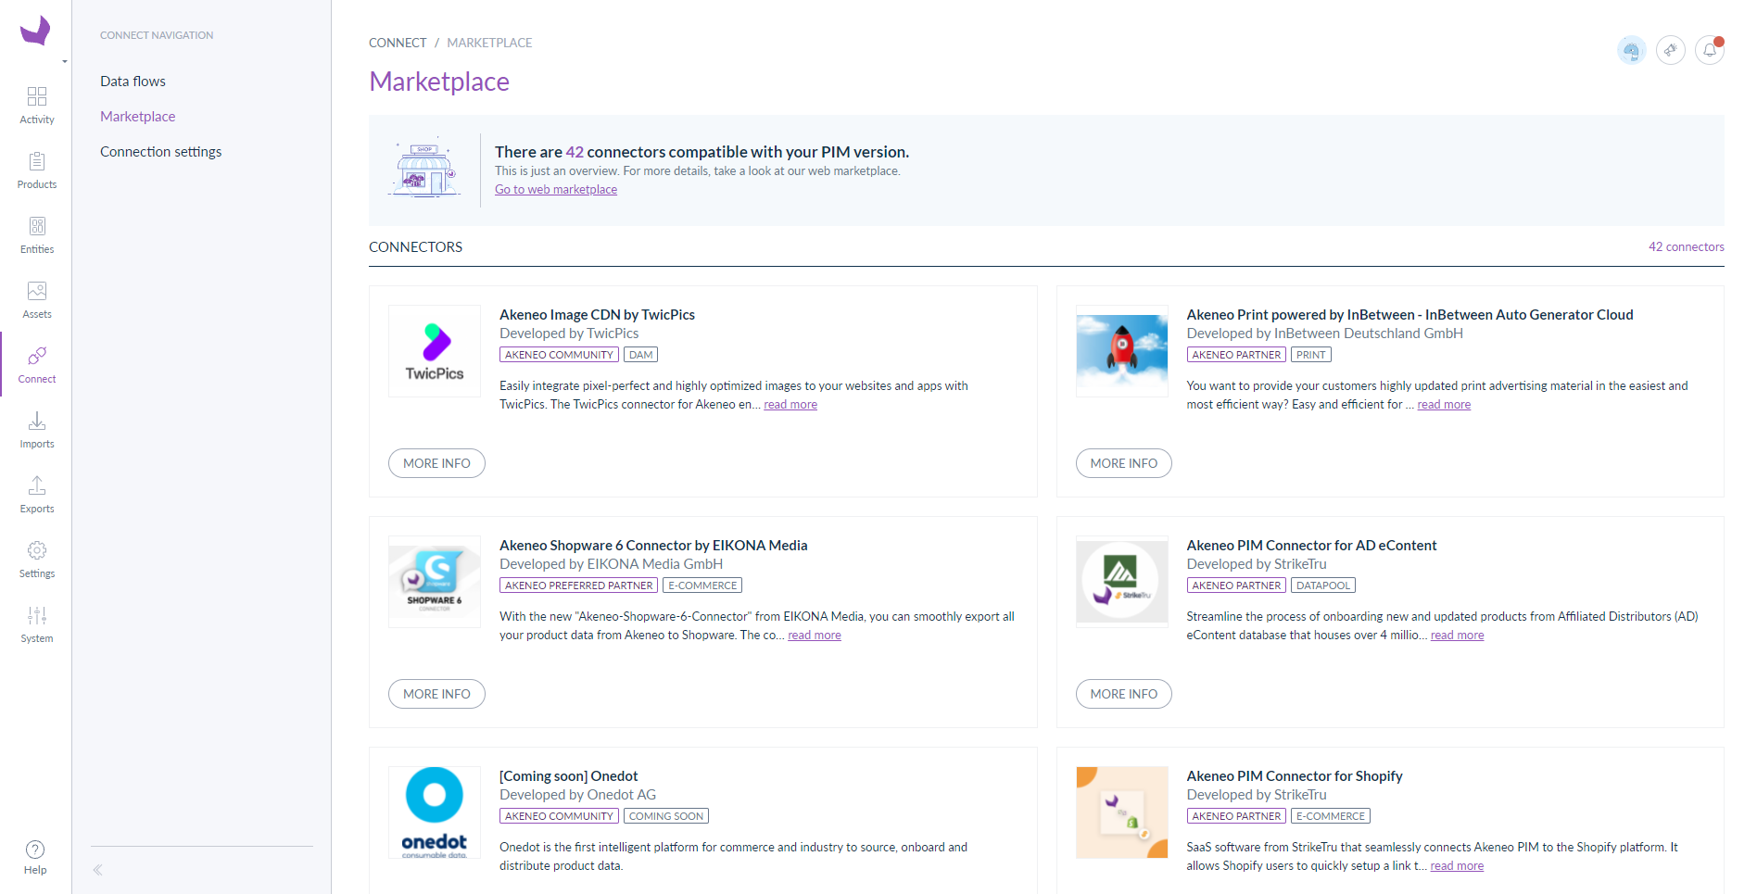
Task: Click MORE INFO for Shopware 6 Connector
Action: pos(436,694)
